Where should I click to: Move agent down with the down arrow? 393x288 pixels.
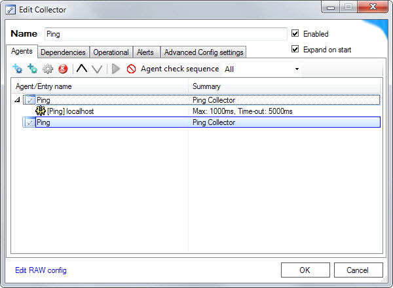(97, 69)
